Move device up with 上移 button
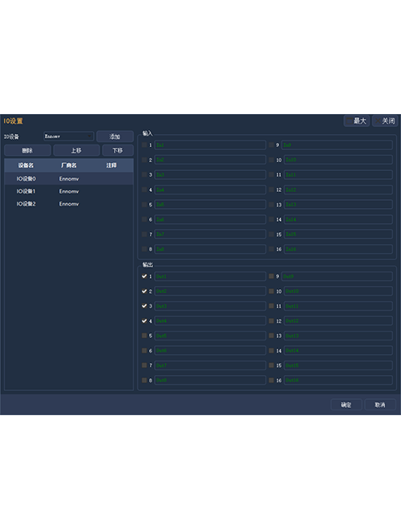This screenshot has width=401, height=530. click(x=76, y=150)
